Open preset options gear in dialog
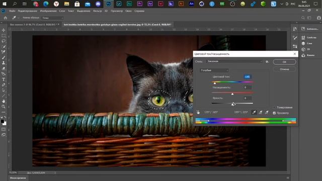Screen dimensions: 322x181 267,61
